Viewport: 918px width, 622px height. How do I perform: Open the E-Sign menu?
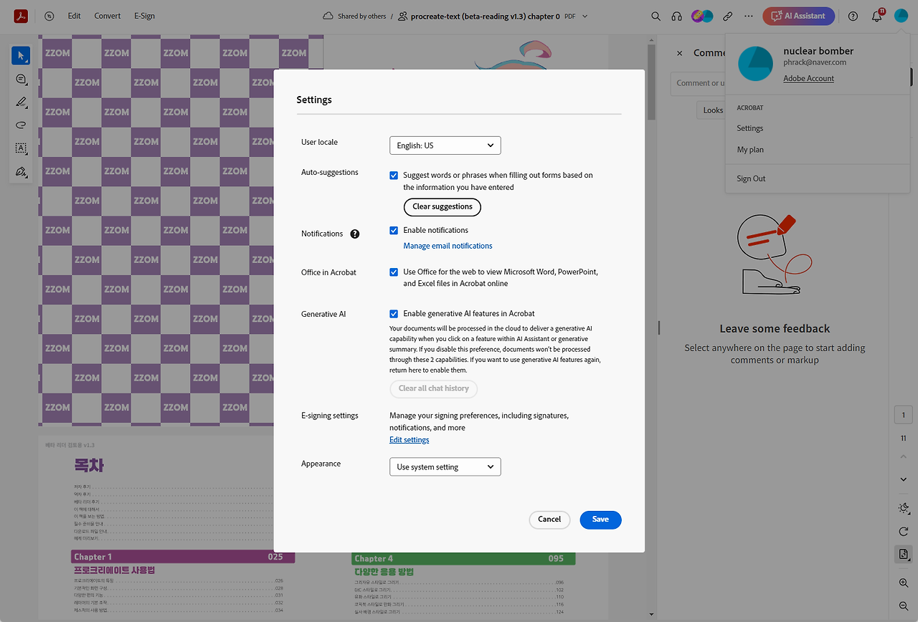click(x=144, y=16)
